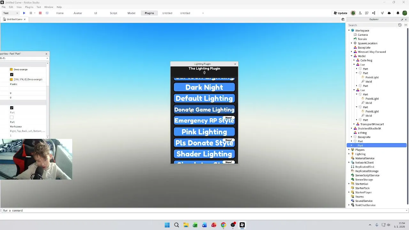Viewport: 409px width, 230px height.
Task: Open Properties filter dropdown arrow
Action: (47, 58)
